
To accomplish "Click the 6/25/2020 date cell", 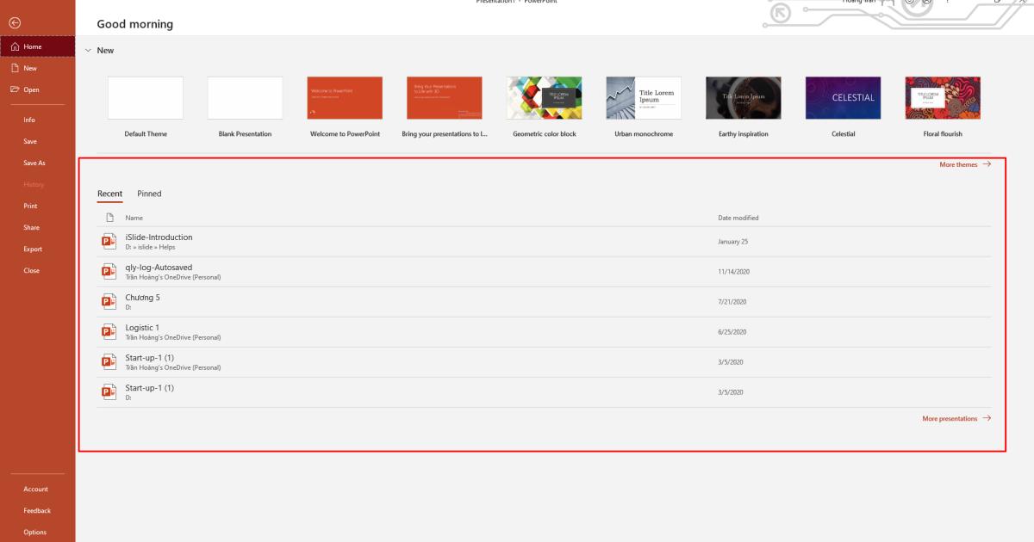I will coord(732,332).
